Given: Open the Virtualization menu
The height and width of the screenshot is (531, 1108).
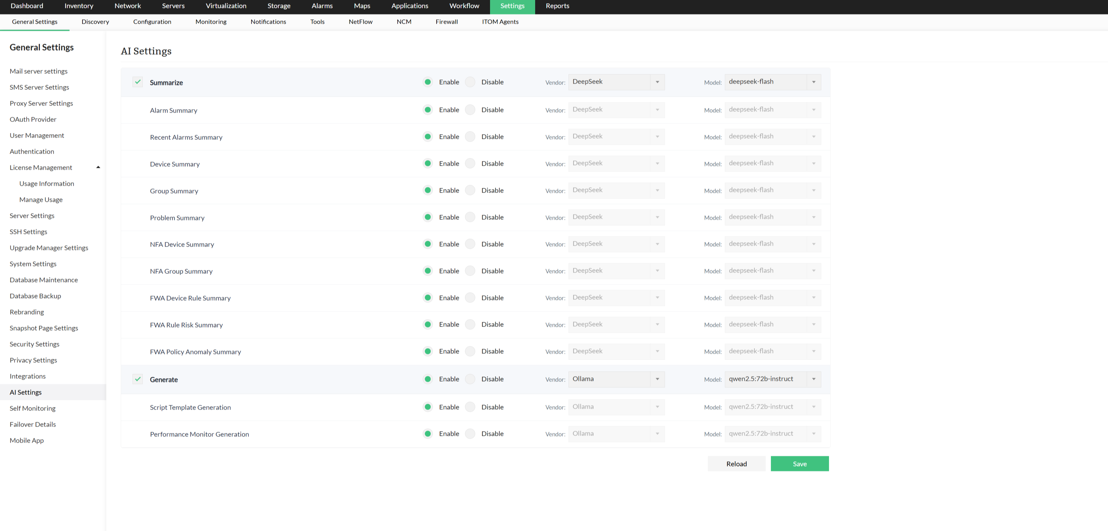Looking at the screenshot, I should (226, 6).
